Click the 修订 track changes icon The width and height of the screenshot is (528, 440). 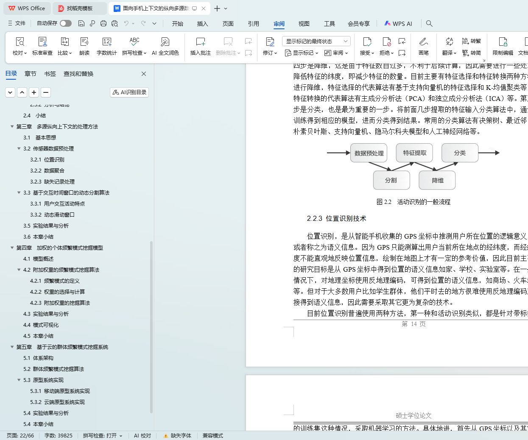click(270, 42)
